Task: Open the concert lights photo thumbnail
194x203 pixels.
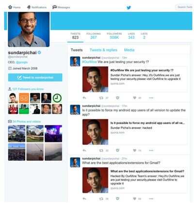Action: [53, 134]
